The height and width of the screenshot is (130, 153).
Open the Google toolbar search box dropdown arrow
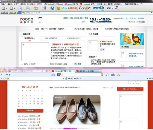64,78
